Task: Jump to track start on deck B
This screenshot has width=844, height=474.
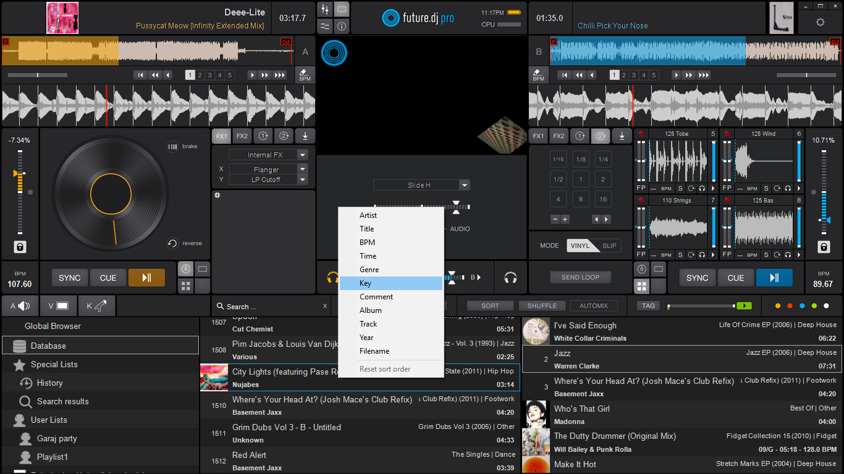Action: click(564, 75)
